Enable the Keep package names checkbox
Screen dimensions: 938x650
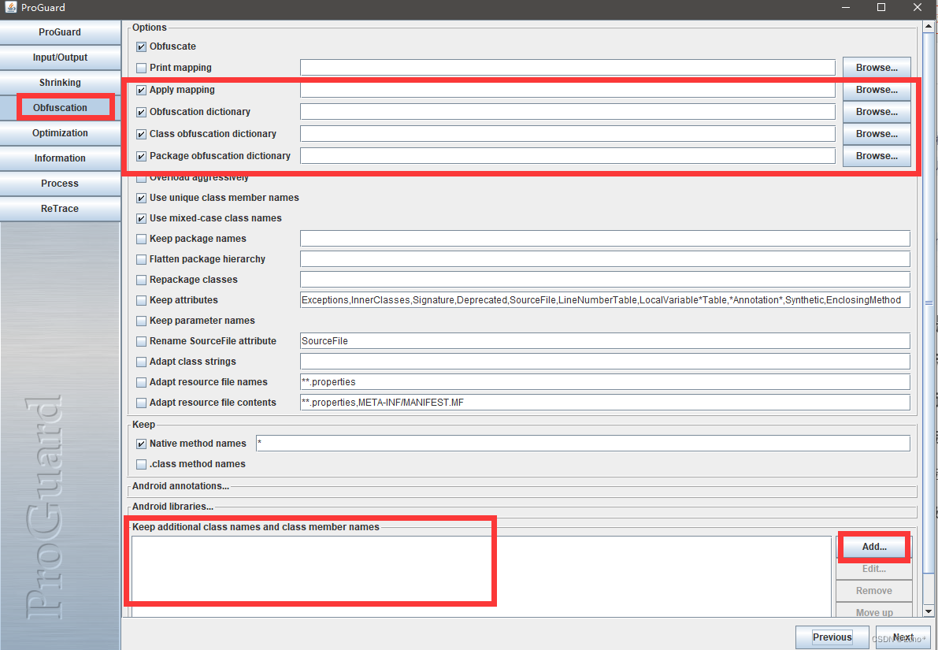141,239
